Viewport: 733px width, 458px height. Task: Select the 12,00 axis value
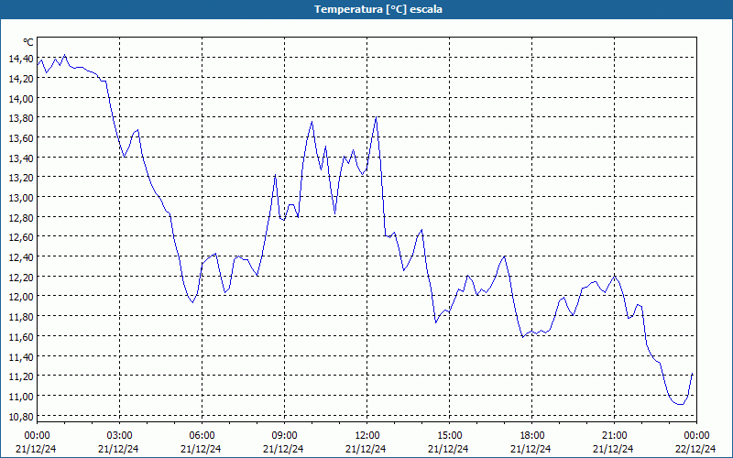point(21,296)
